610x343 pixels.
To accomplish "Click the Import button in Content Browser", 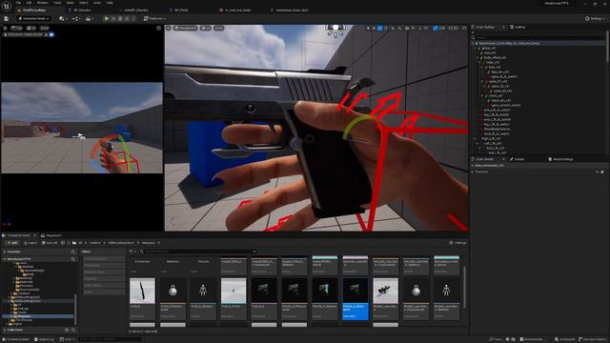I will [x=30, y=243].
